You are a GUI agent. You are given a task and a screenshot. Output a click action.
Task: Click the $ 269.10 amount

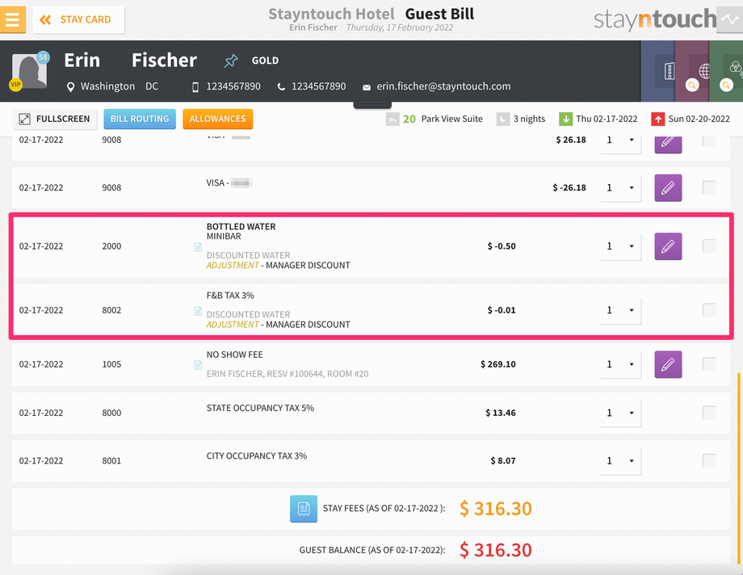(x=498, y=364)
